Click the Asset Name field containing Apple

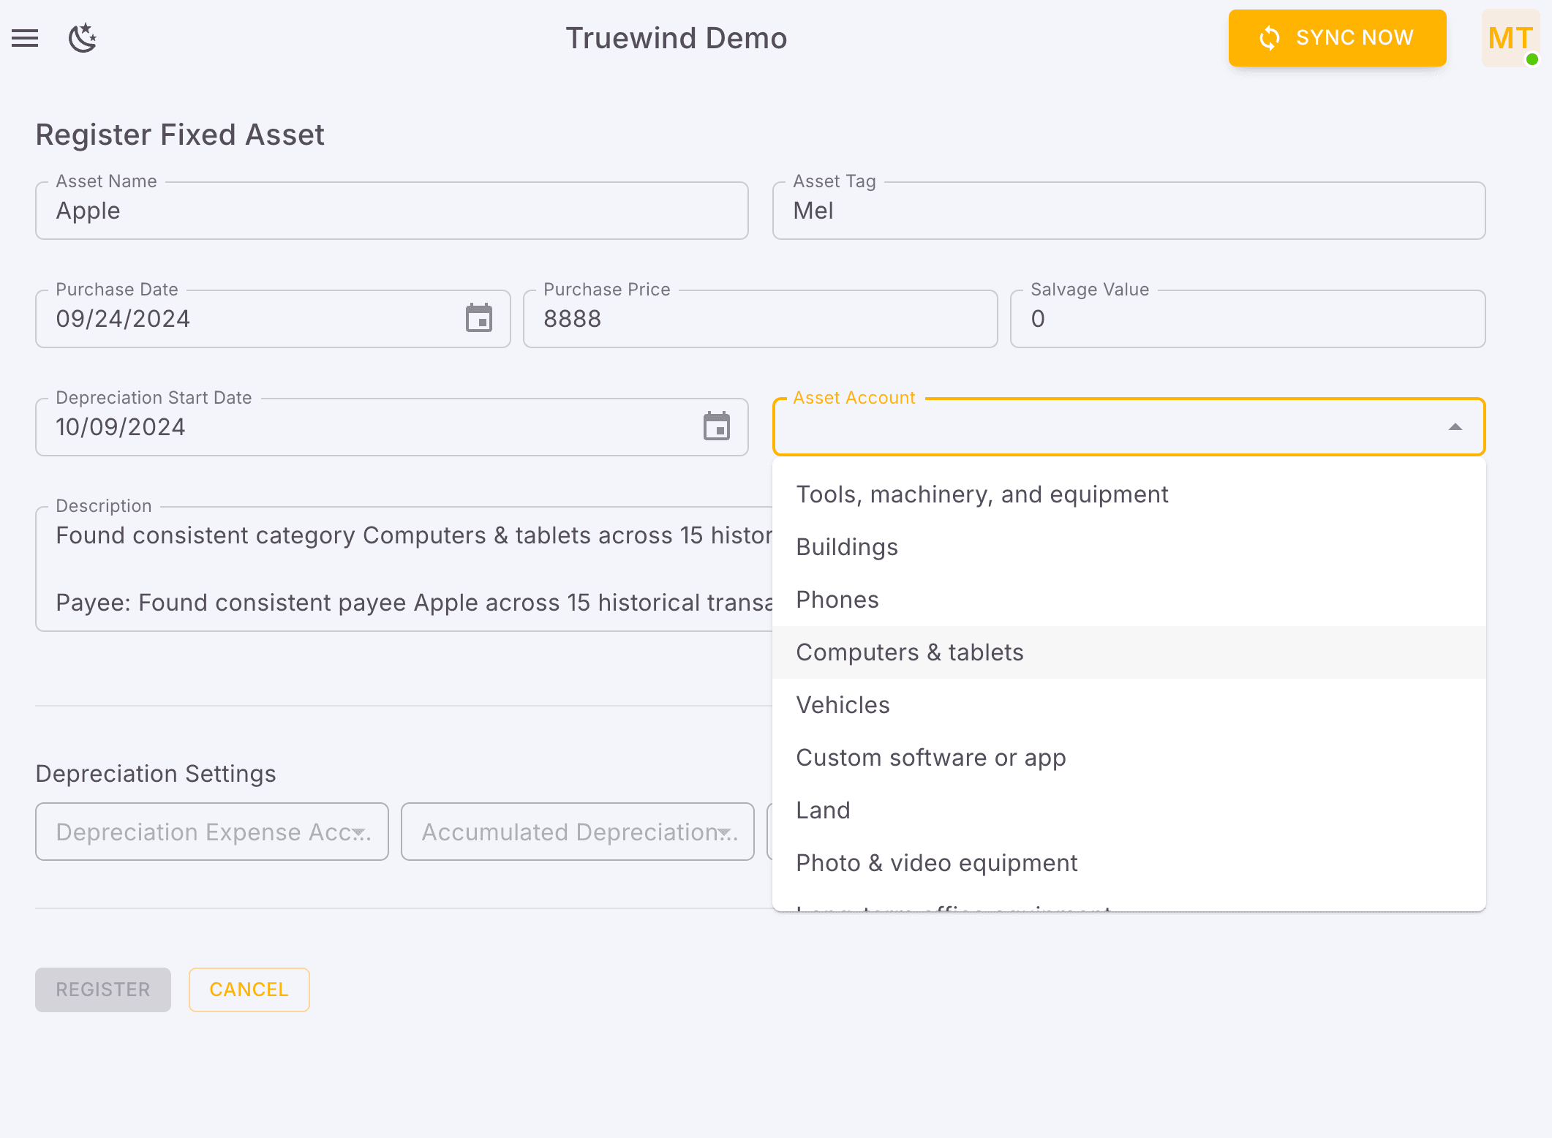[391, 211]
